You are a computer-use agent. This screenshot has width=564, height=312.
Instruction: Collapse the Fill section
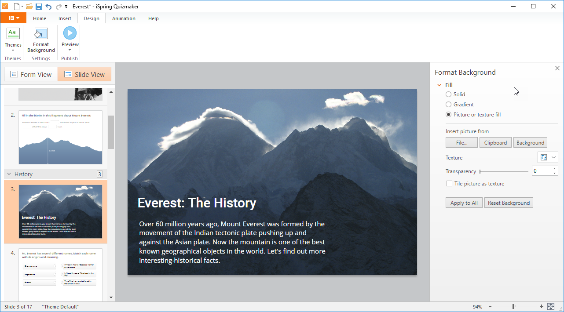[x=439, y=85]
